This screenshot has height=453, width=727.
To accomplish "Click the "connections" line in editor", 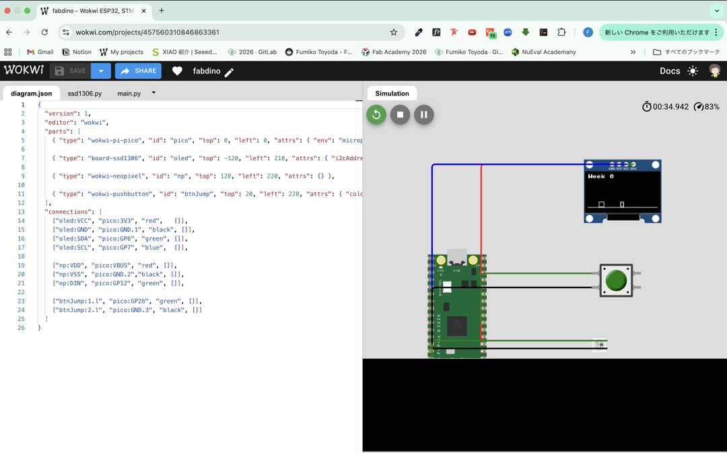I will [x=74, y=212].
